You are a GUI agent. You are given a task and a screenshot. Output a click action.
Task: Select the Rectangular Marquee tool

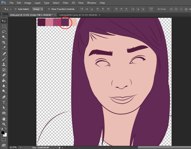tap(4, 26)
